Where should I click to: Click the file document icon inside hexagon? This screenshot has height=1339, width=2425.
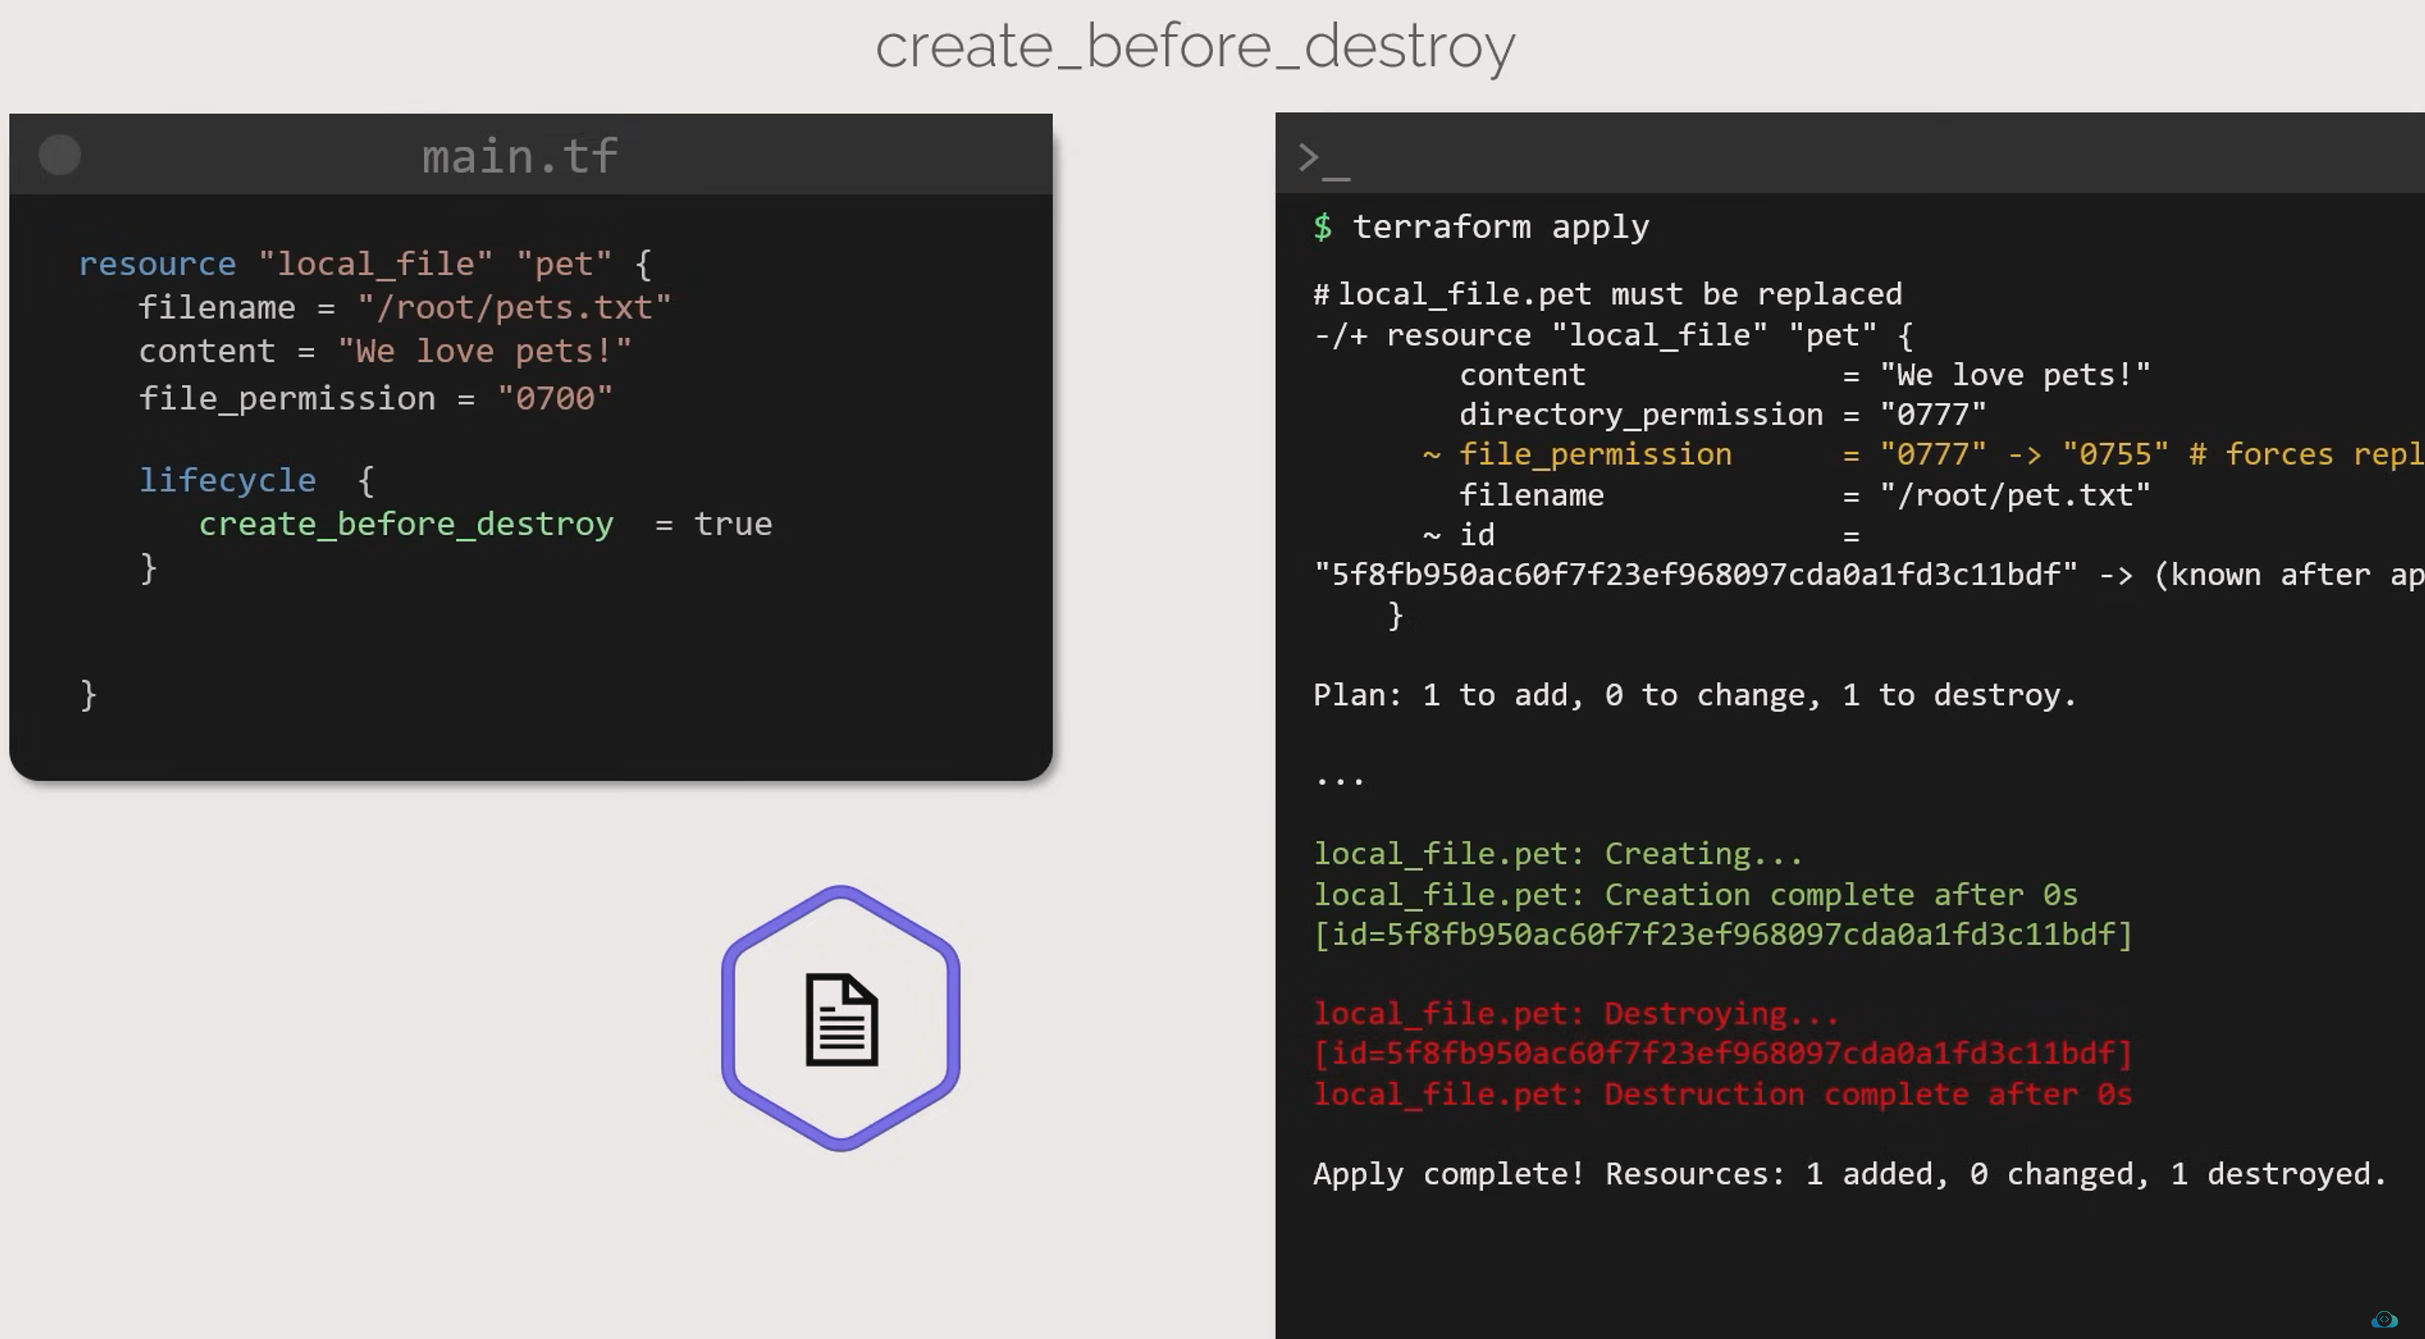(842, 1020)
